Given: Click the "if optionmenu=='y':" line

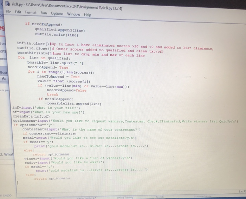Looking at the screenshot, I should [34, 125].
